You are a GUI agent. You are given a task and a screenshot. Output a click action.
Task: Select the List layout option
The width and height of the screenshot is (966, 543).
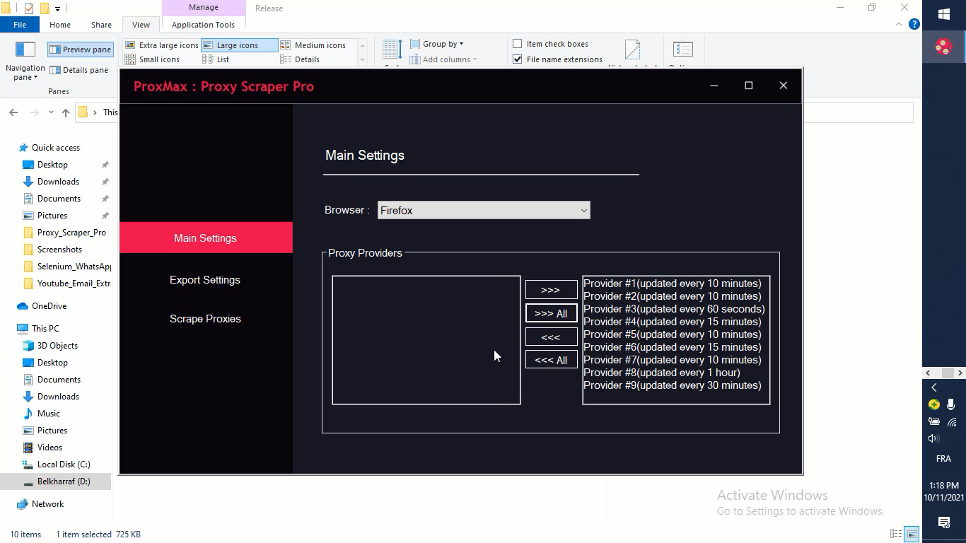(x=216, y=59)
